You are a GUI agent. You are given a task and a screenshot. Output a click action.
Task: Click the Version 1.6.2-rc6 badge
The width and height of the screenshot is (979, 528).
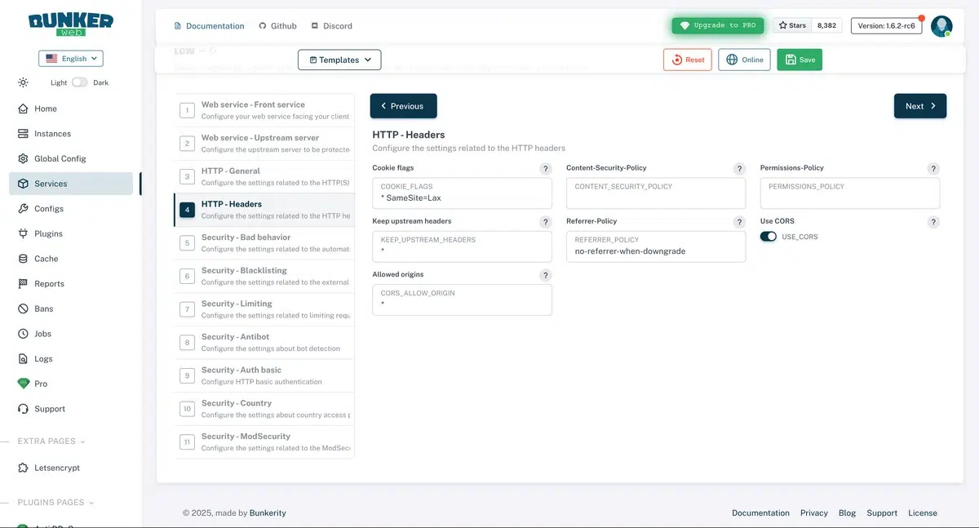point(886,25)
